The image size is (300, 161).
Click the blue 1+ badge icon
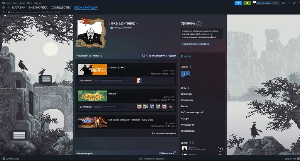(x=185, y=74)
